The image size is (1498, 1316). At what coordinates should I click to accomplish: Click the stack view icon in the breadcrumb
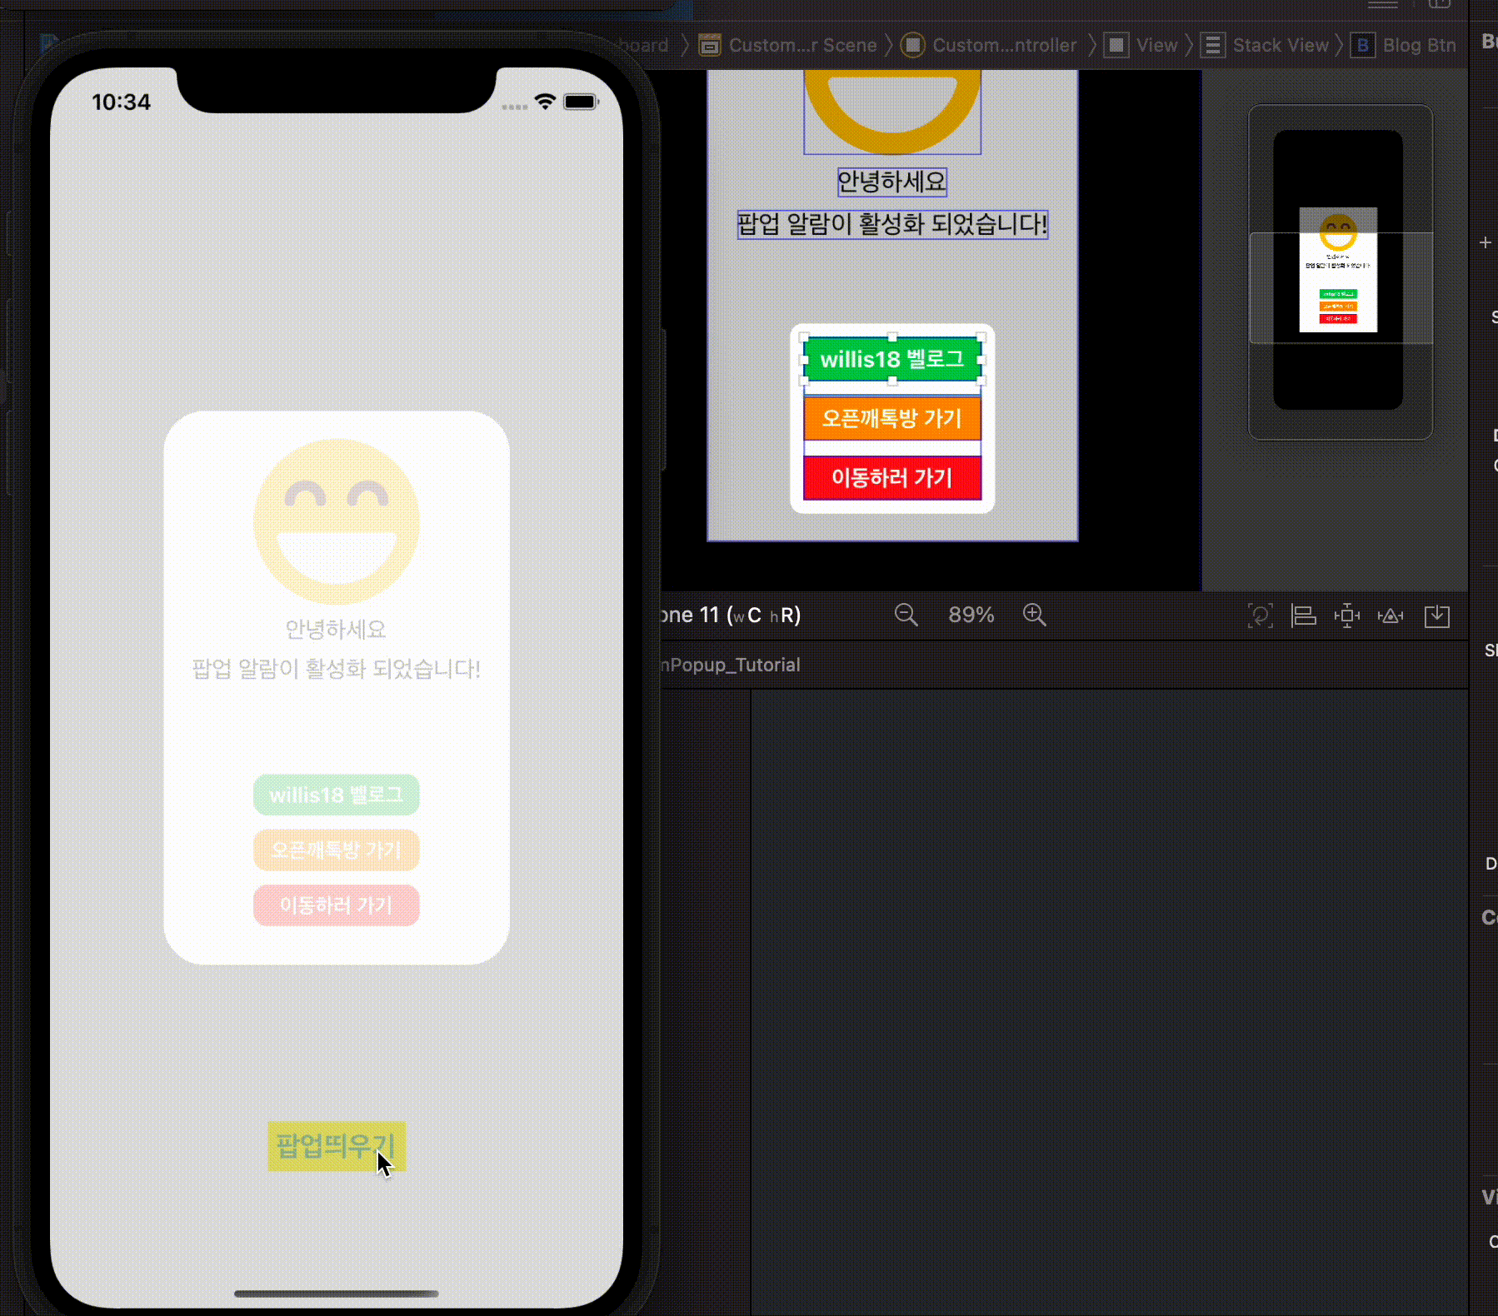1212,45
